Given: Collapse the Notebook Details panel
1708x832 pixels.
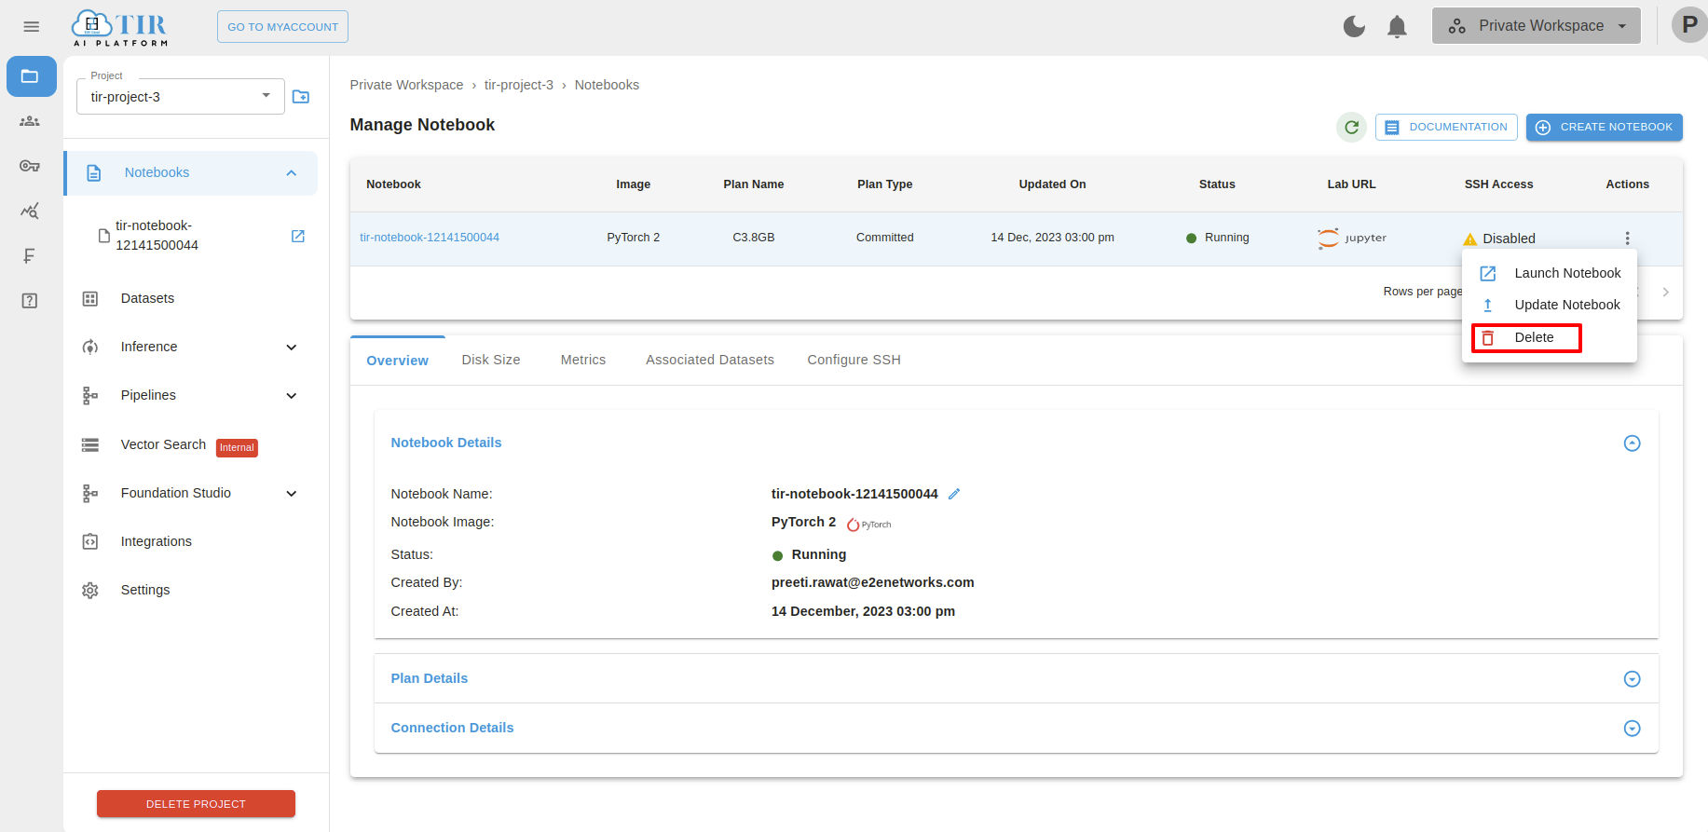Looking at the screenshot, I should (1632, 443).
